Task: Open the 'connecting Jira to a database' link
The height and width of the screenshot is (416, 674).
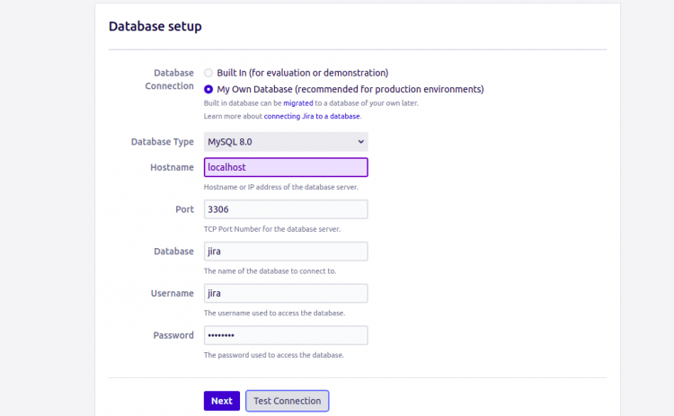Action: coord(312,116)
